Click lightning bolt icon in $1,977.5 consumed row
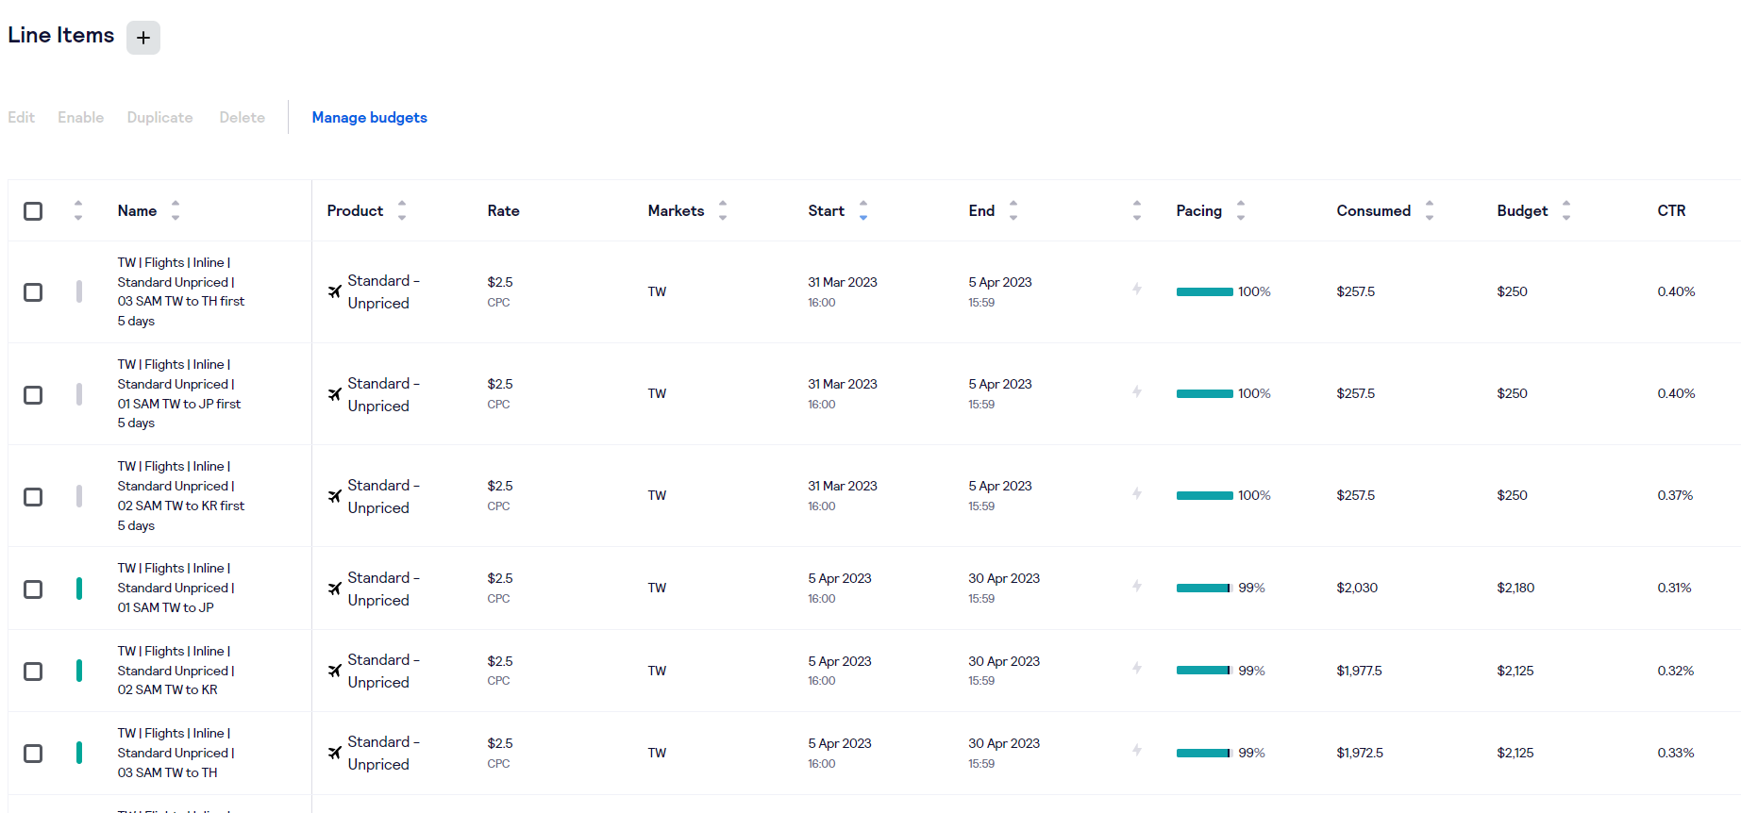 [1137, 668]
